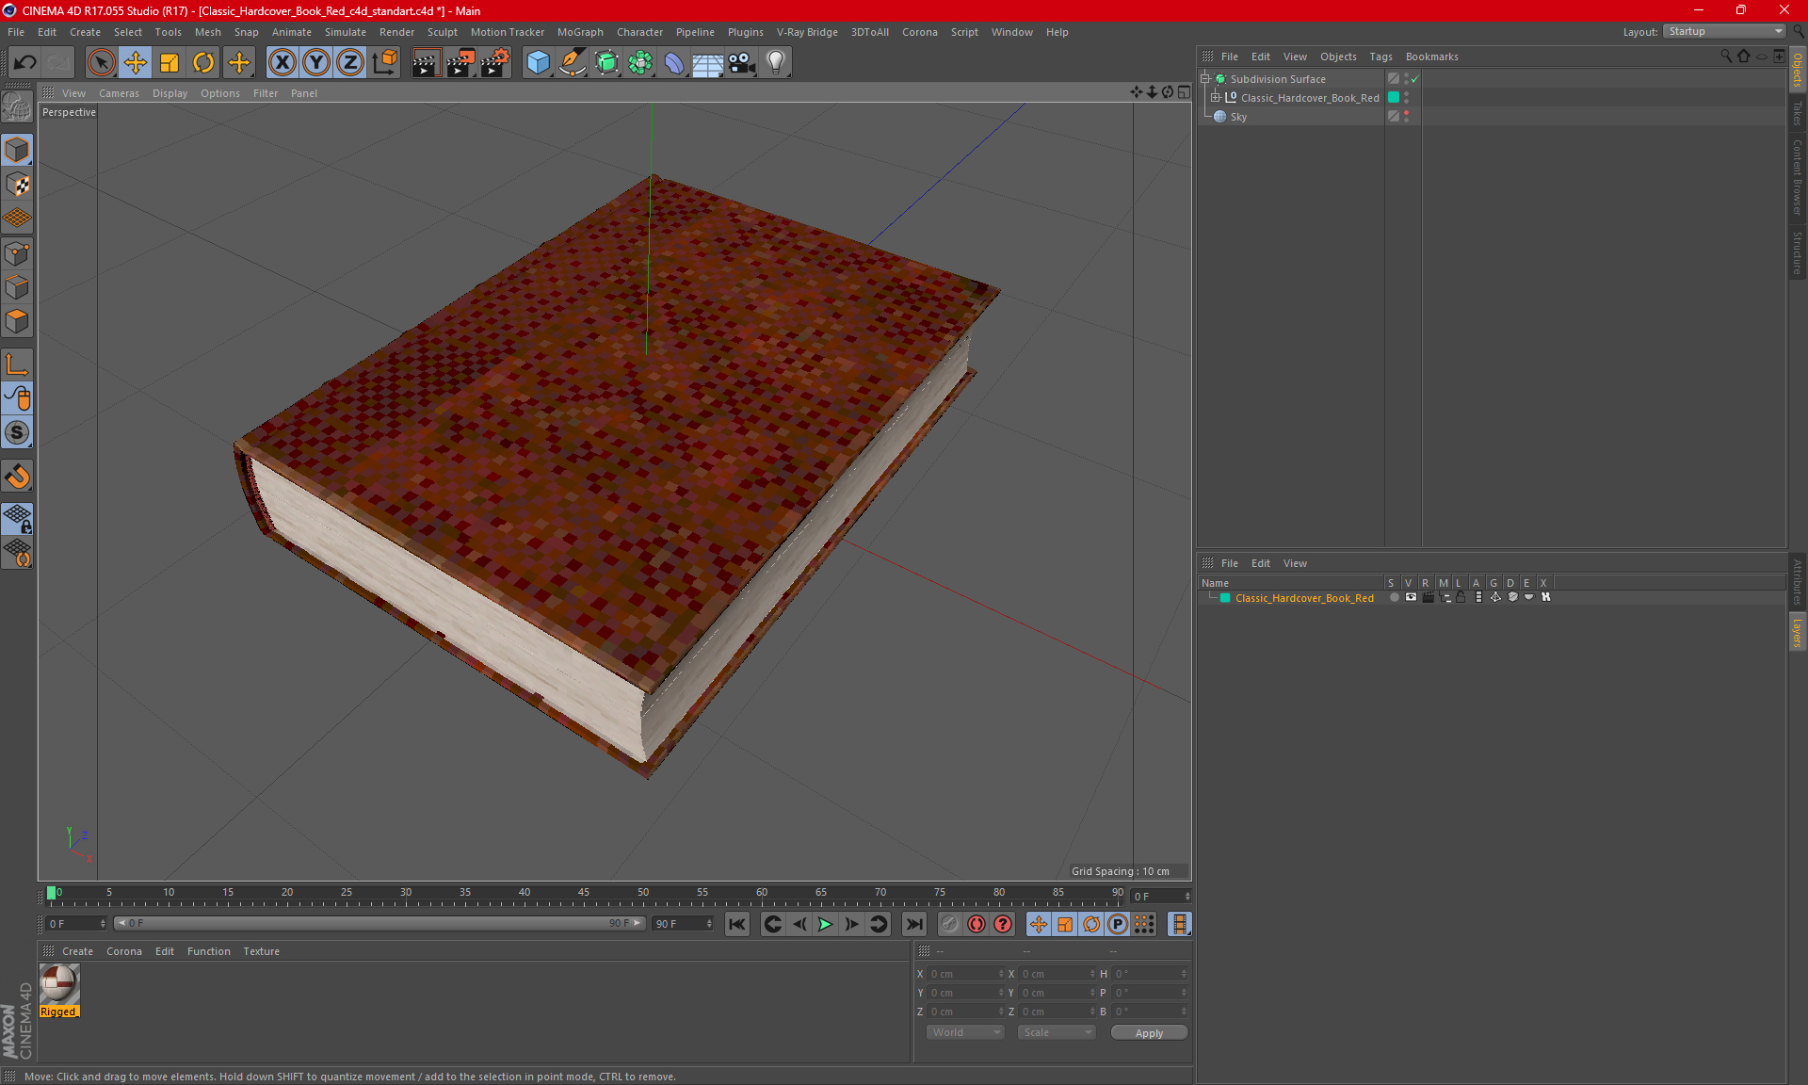Open the MoGraph menu
The height and width of the screenshot is (1085, 1808).
tap(580, 32)
